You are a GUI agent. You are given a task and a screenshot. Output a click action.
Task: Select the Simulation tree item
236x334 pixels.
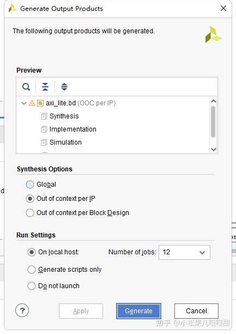click(65, 142)
